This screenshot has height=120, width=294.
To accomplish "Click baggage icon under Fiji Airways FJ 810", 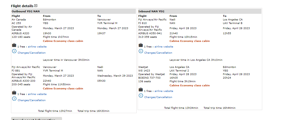I will pos(141,45).
